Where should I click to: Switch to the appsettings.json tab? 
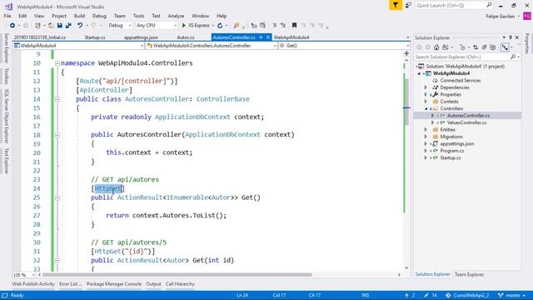(141, 37)
